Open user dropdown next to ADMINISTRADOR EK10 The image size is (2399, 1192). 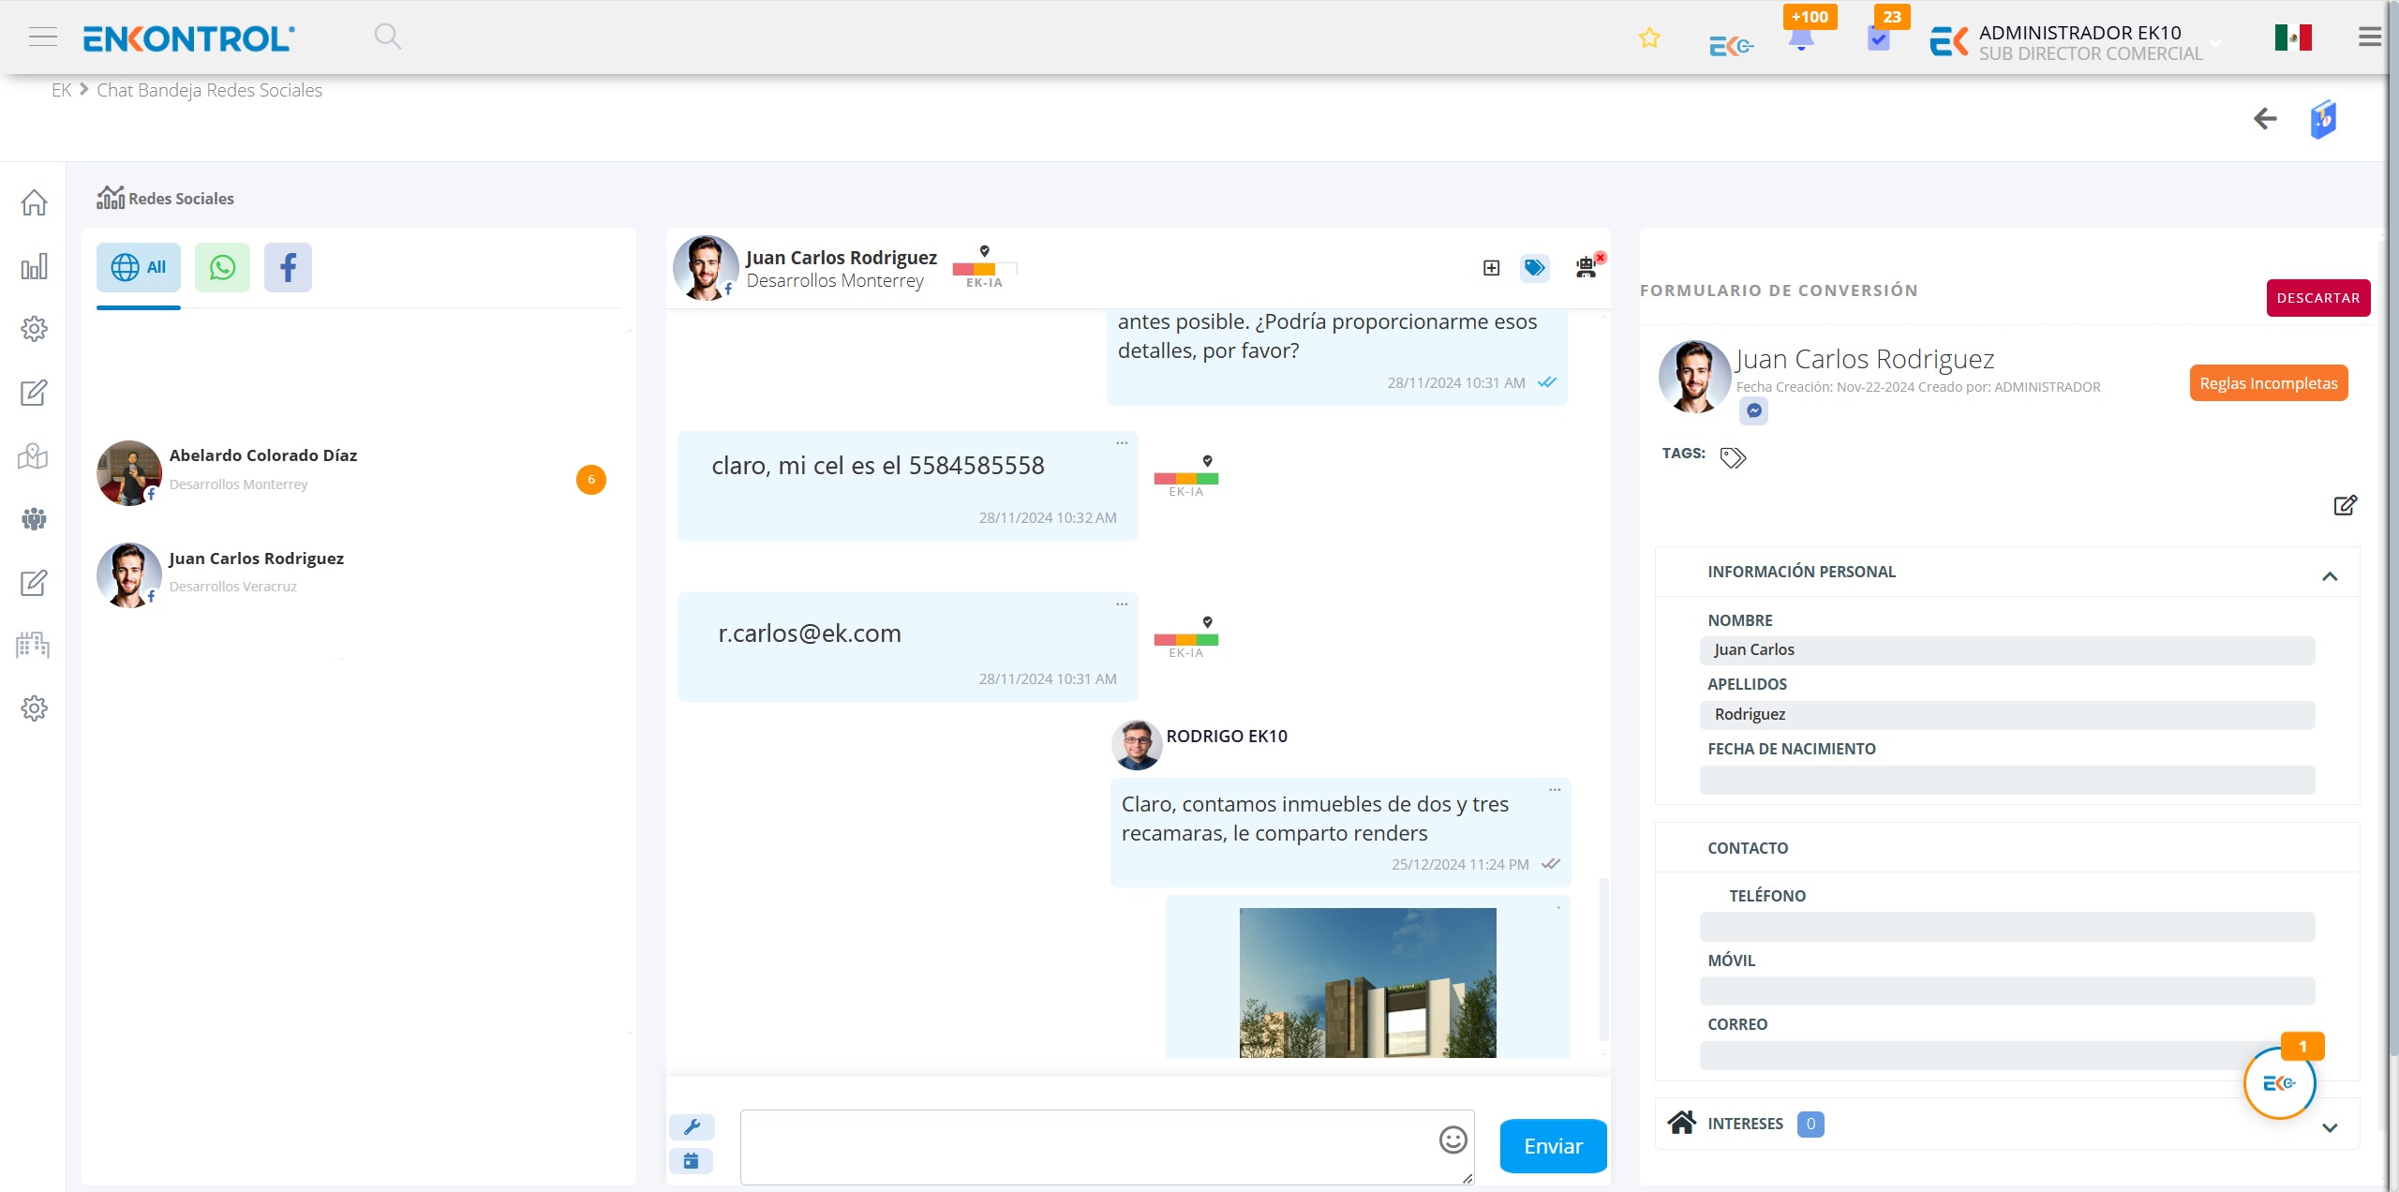(x=2215, y=43)
